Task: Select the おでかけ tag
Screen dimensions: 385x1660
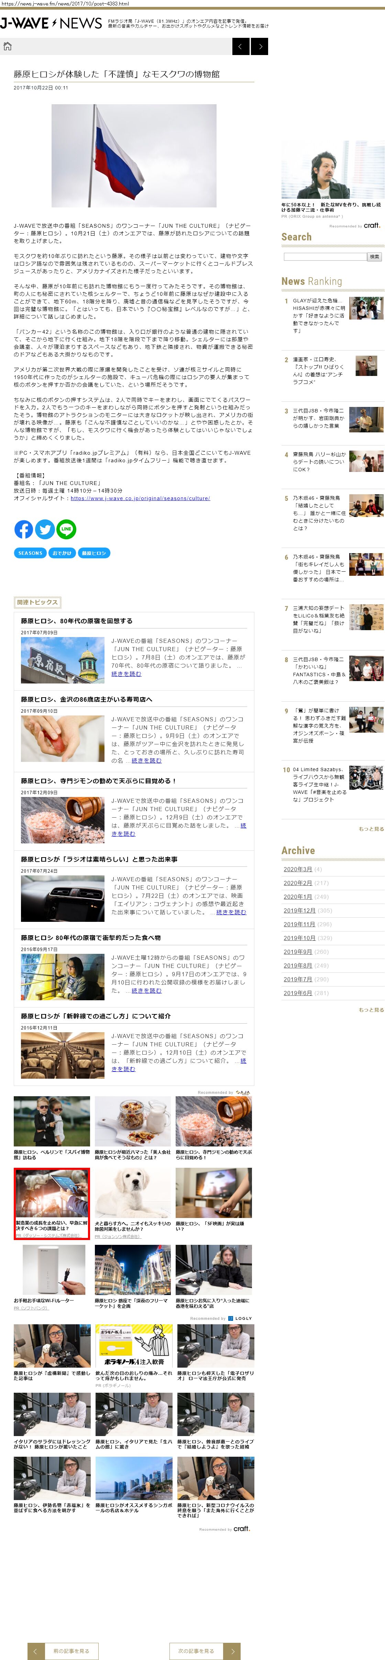Action: pos(63,553)
